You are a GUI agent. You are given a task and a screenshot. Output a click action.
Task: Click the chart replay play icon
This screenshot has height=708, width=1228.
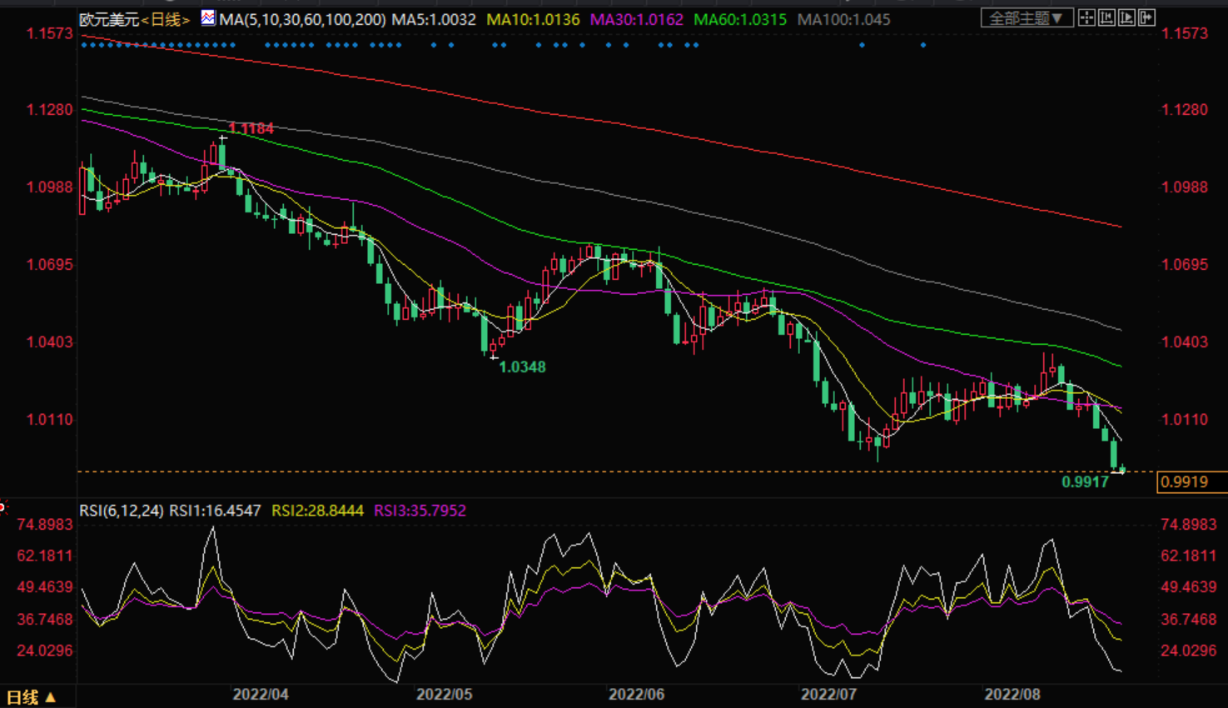1126,17
